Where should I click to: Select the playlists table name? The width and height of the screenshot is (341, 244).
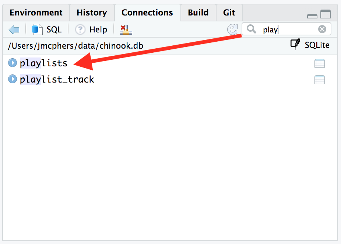[44, 63]
